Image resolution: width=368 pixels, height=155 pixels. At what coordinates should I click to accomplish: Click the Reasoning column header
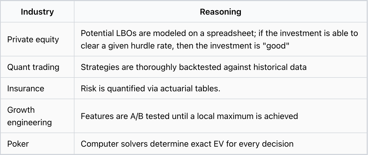coord(220,12)
